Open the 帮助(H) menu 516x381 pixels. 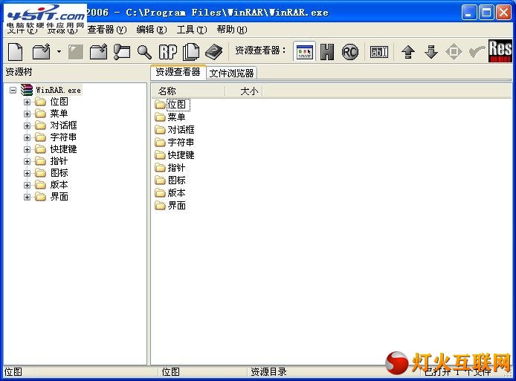click(232, 30)
